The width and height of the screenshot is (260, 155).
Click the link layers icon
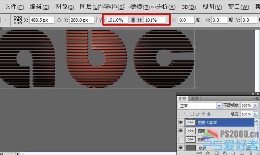pyautogui.click(x=199, y=153)
